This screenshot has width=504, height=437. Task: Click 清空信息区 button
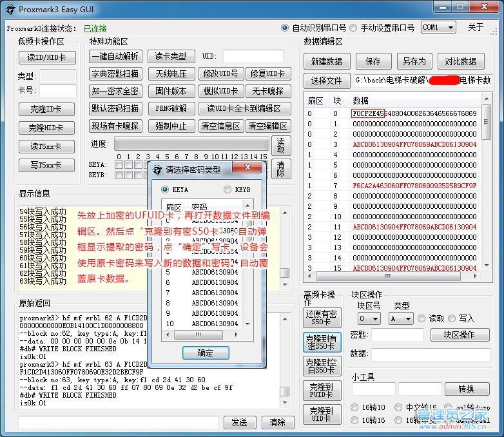221,126
